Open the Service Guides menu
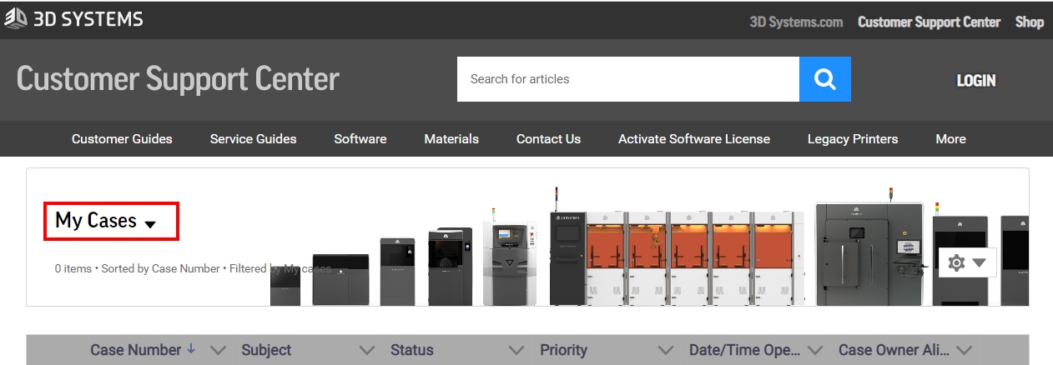Image resolution: width=1053 pixels, height=365 pixels. [253, 139]
